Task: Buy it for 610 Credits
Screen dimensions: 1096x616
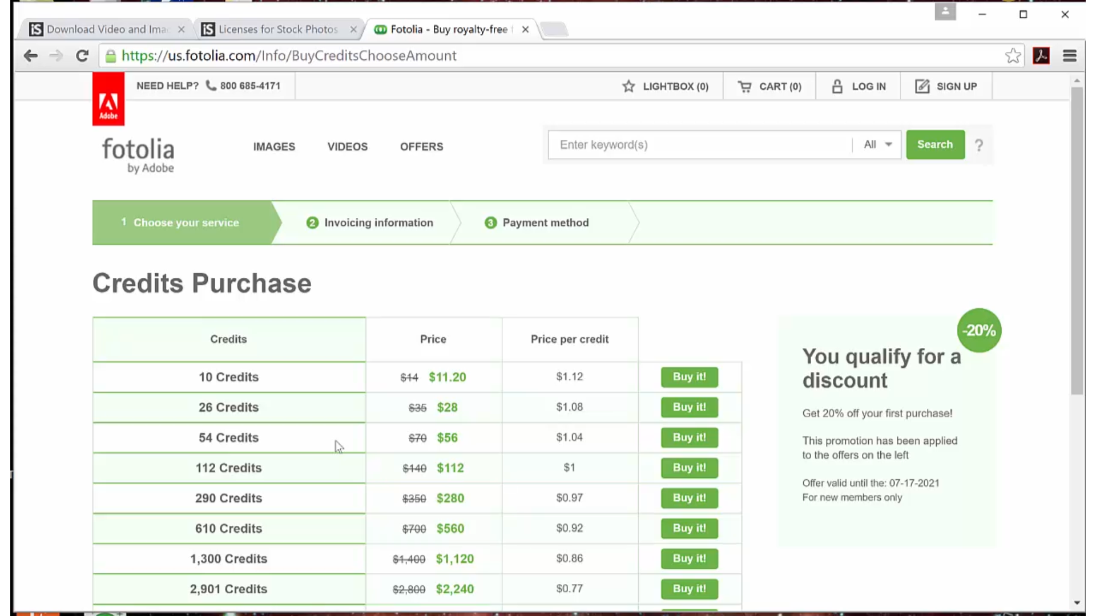Action: 690,528
